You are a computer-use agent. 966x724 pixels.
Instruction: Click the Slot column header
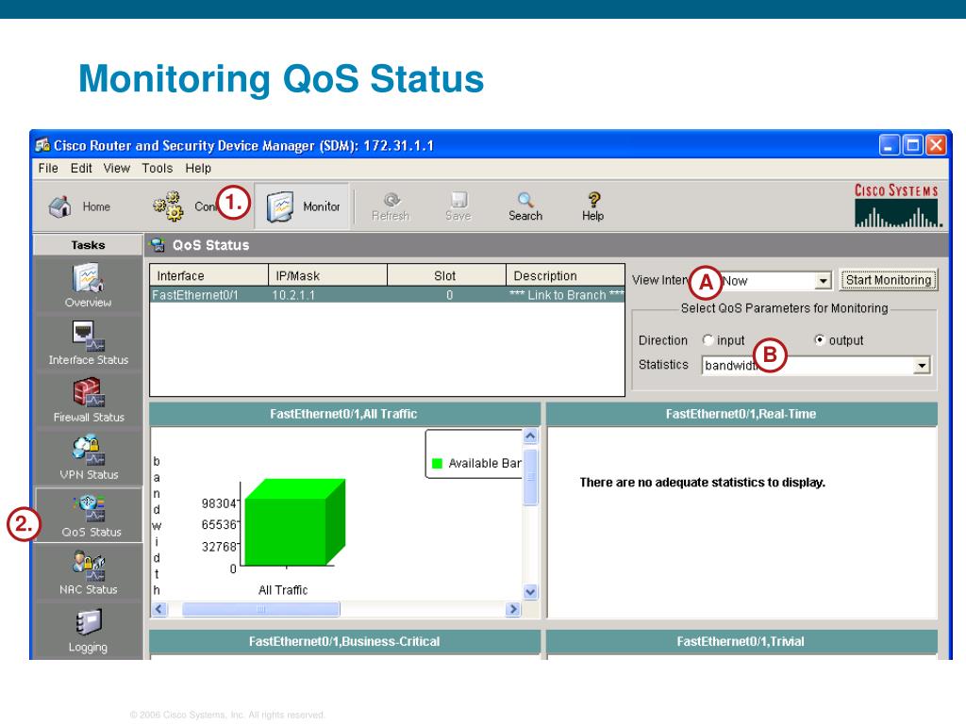pos(446,276)
